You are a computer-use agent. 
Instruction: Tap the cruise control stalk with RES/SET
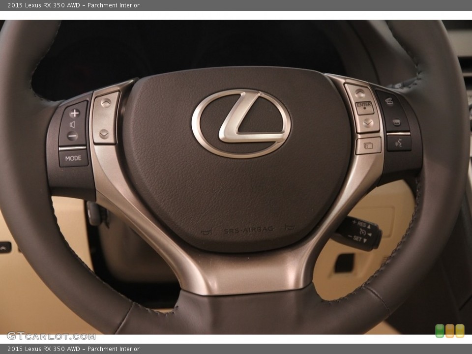point(358,233)
